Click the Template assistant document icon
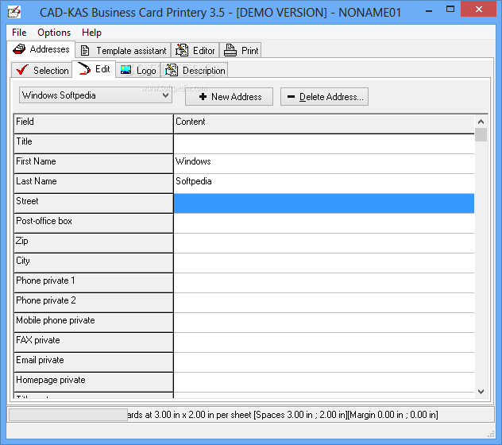Viewport: 502px width, 445px height. click(x=85, y=51)
